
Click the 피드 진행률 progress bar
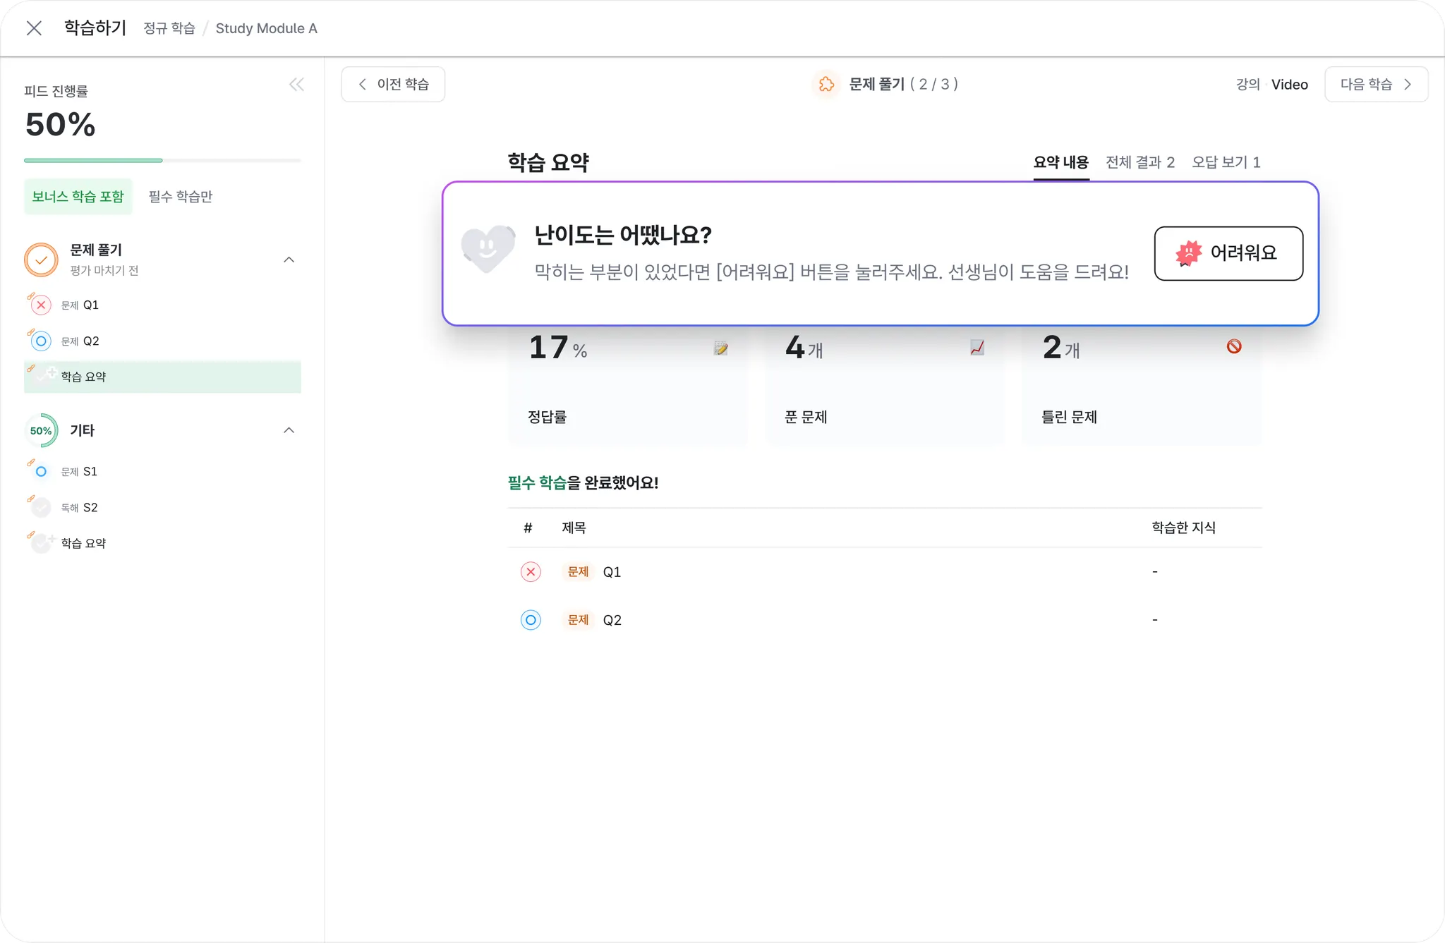(x=162, y=161)
